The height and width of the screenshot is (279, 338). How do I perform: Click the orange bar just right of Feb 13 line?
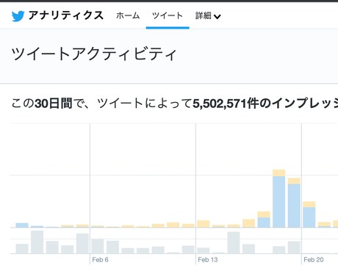pyautogui.click(x=204, y=224)
